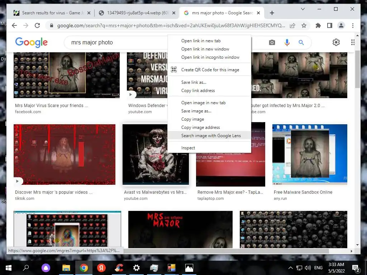Open the Photos app on the taskbar
The width and height of the screenshot is (367, 275).
189,268
